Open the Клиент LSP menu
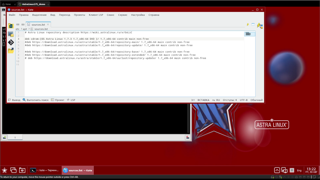The height and width of the screenshot is (180, 320). pyautogui.click(x=96, y=15)
